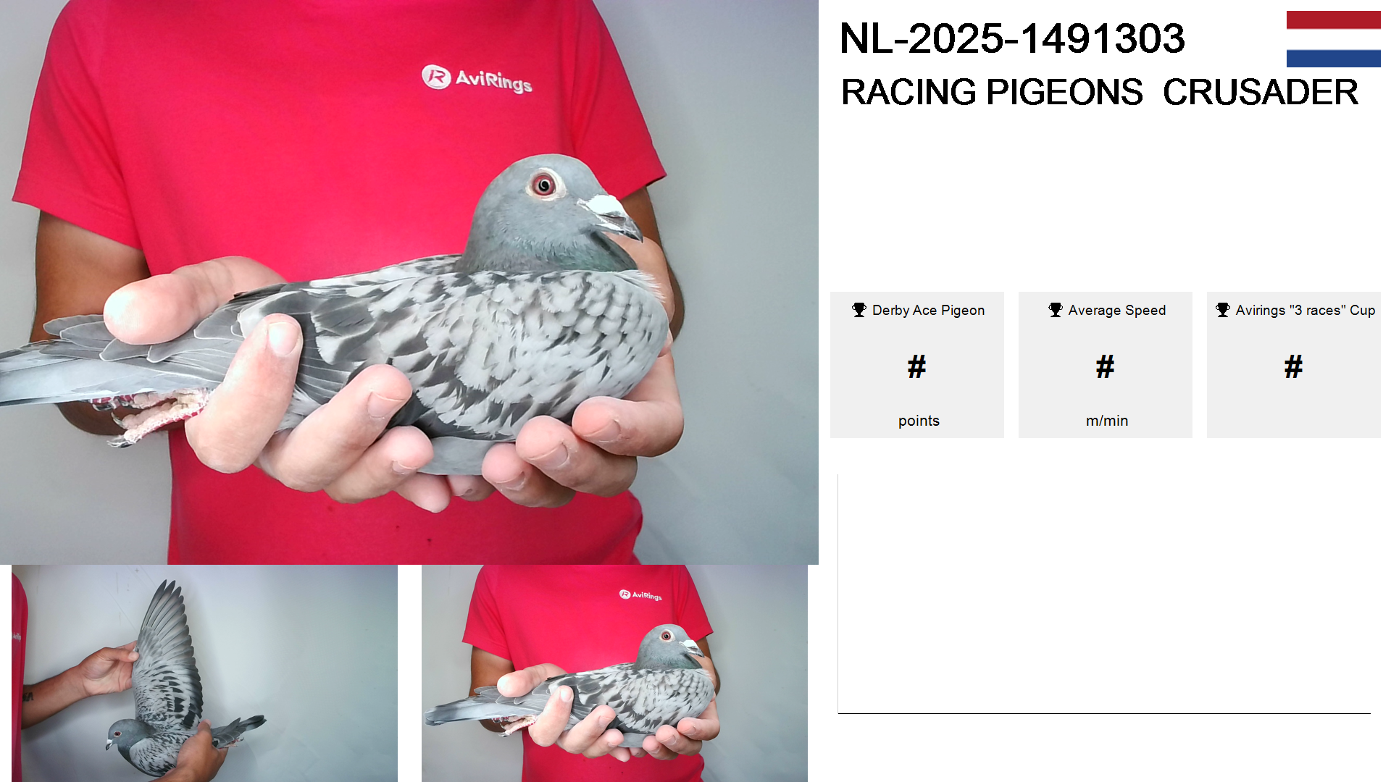Click the Avirings 3 races Cup trophy icon

pos(1222,310)
